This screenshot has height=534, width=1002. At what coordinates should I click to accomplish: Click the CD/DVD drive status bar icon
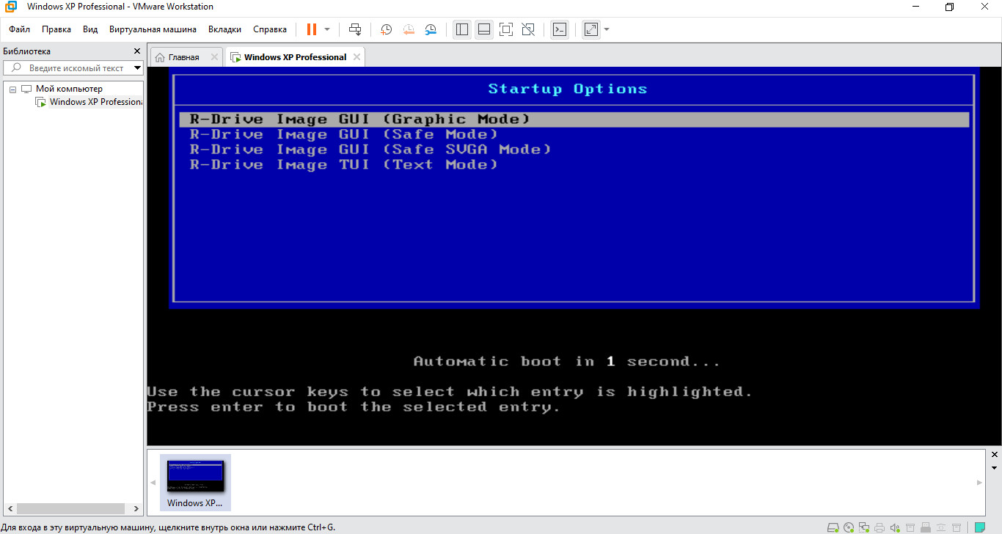click(849, 527)
